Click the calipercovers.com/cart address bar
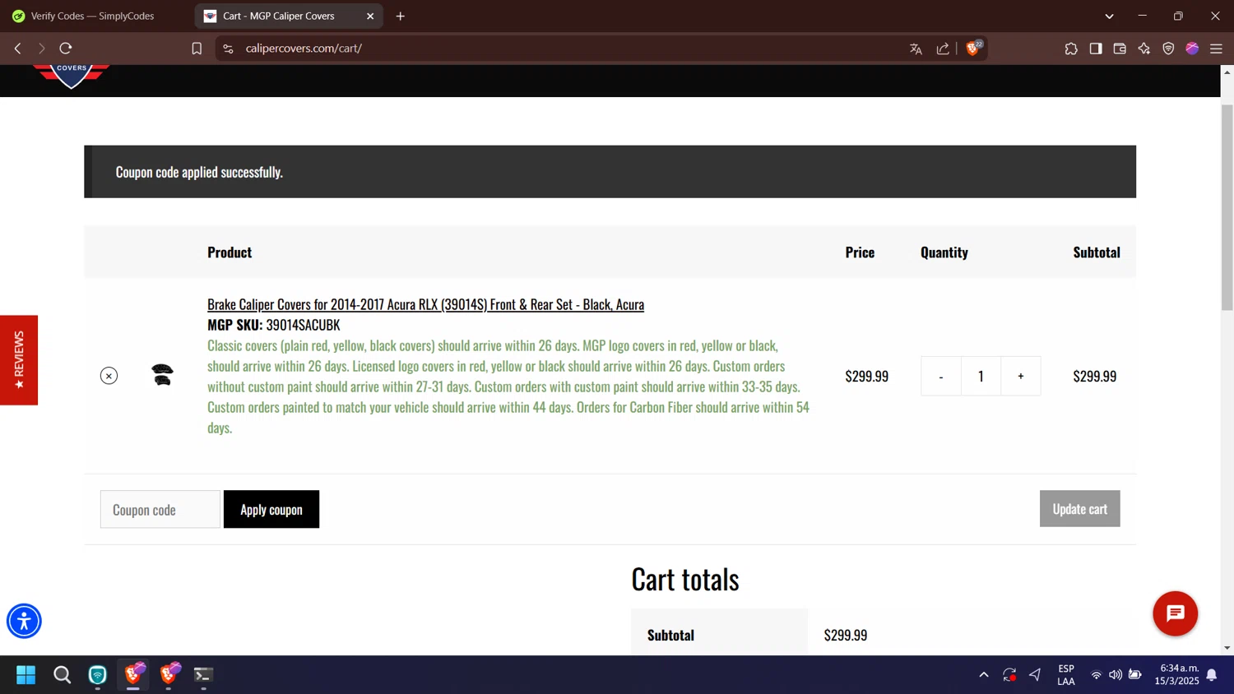The image size is (1234, 694). (568, 49)
